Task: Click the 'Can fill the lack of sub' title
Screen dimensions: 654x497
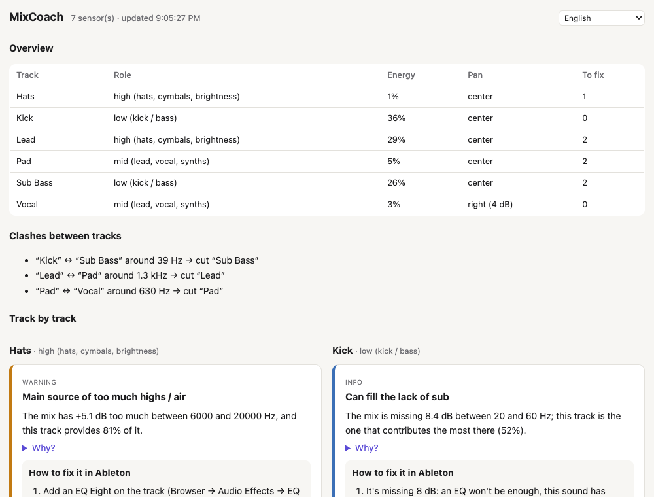Action: click(x=397, y=397)
